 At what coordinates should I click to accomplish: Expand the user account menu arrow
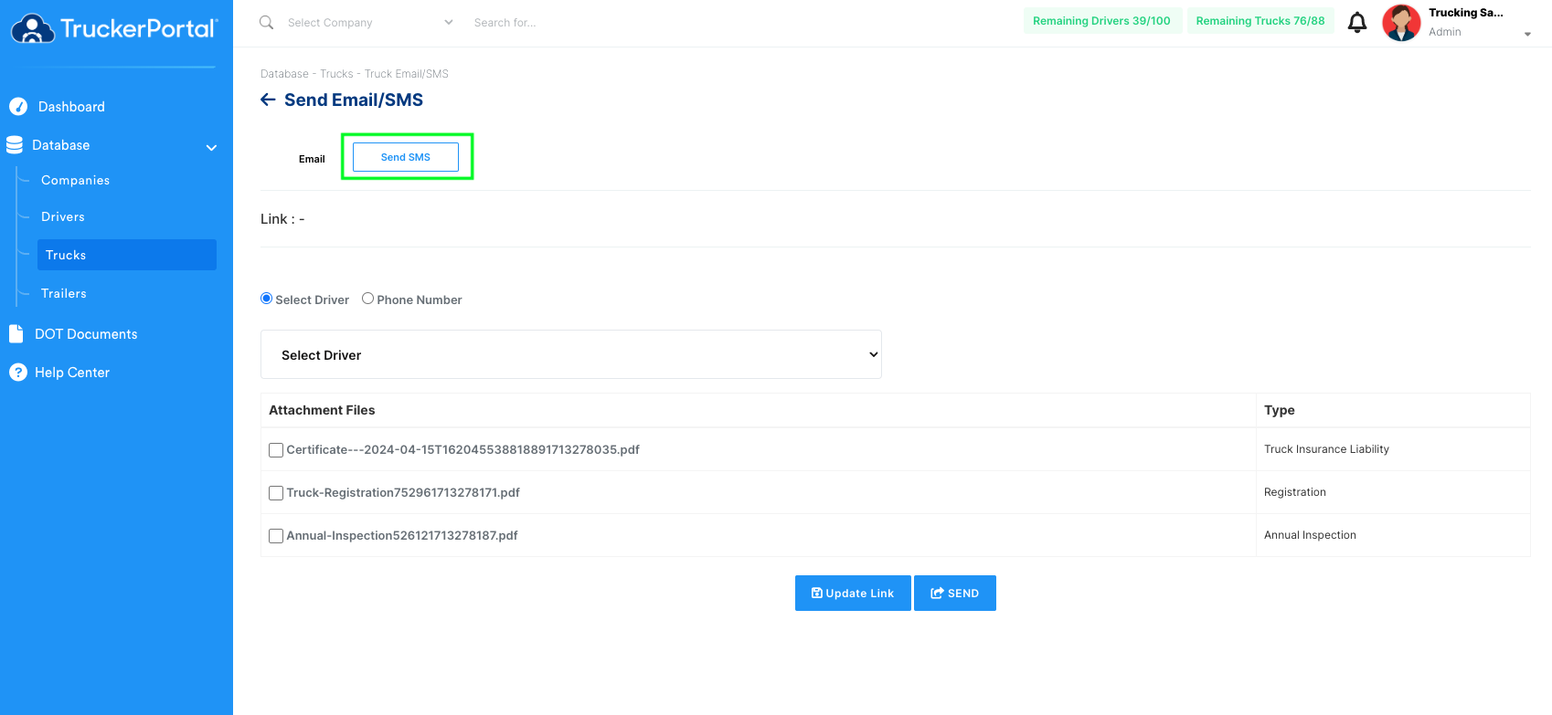(x=1527, y=35)
